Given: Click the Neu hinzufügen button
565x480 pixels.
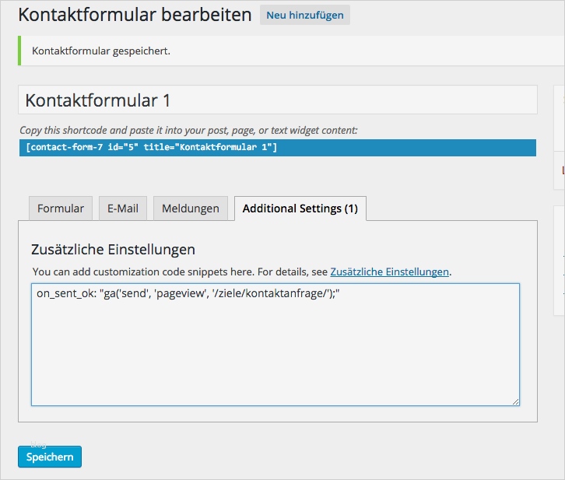Looking at the screenshot, I should coord(304,15).
